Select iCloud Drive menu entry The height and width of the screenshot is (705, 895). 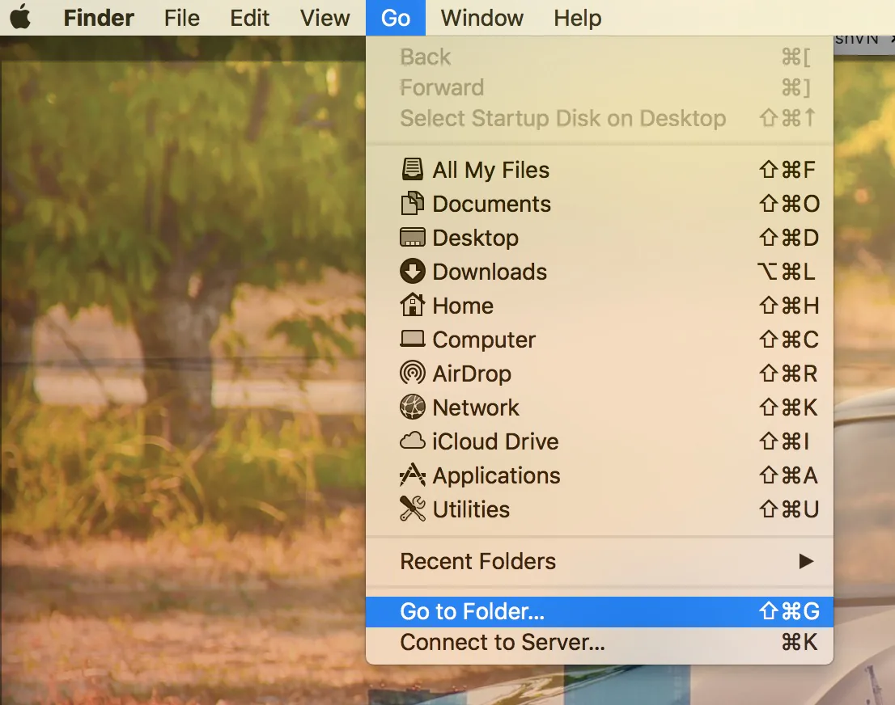point(600,441)
